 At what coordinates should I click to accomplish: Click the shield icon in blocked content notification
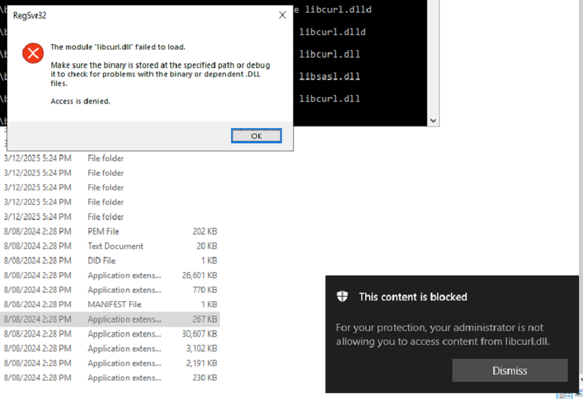pyautogui.click(x=342, y=297)
